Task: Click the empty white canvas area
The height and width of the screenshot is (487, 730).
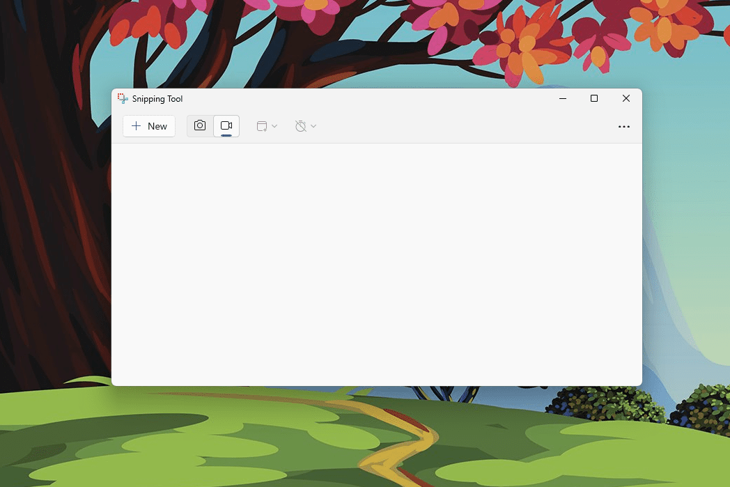Action: click(x=376, y=265)
